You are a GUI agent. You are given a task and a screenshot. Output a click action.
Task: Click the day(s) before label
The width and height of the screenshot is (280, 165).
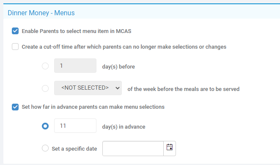(118, 66)
